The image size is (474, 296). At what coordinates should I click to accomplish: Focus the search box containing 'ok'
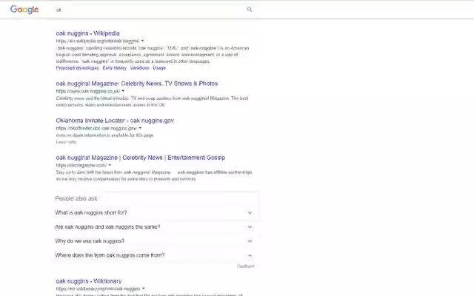pyautogui.click(x=150, y=10)
